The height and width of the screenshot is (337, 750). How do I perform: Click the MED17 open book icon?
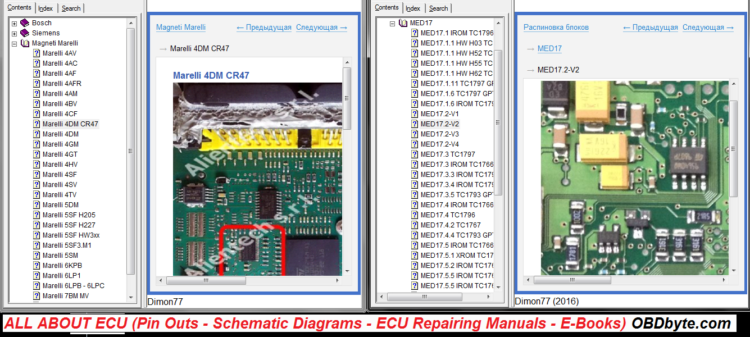(x=403, y=23)
